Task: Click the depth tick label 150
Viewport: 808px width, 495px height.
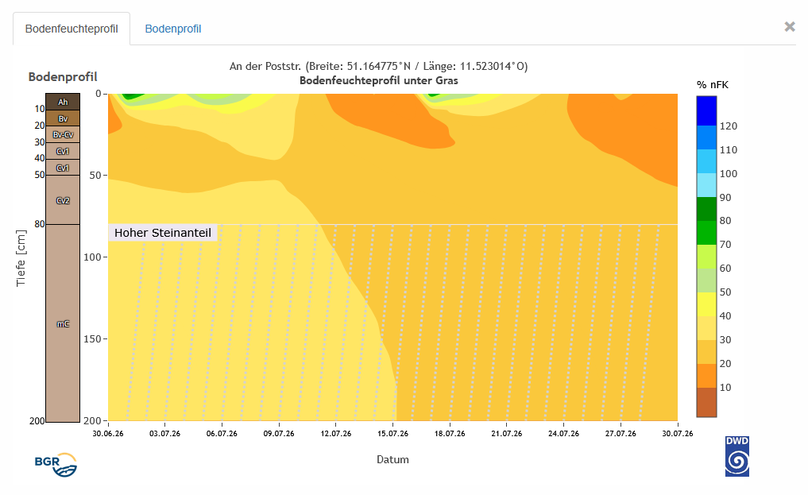Action: pyautogui.click(x=93, y=339)
